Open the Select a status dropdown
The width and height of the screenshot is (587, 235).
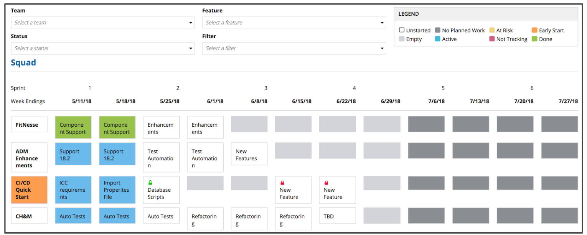coord(102,48)
